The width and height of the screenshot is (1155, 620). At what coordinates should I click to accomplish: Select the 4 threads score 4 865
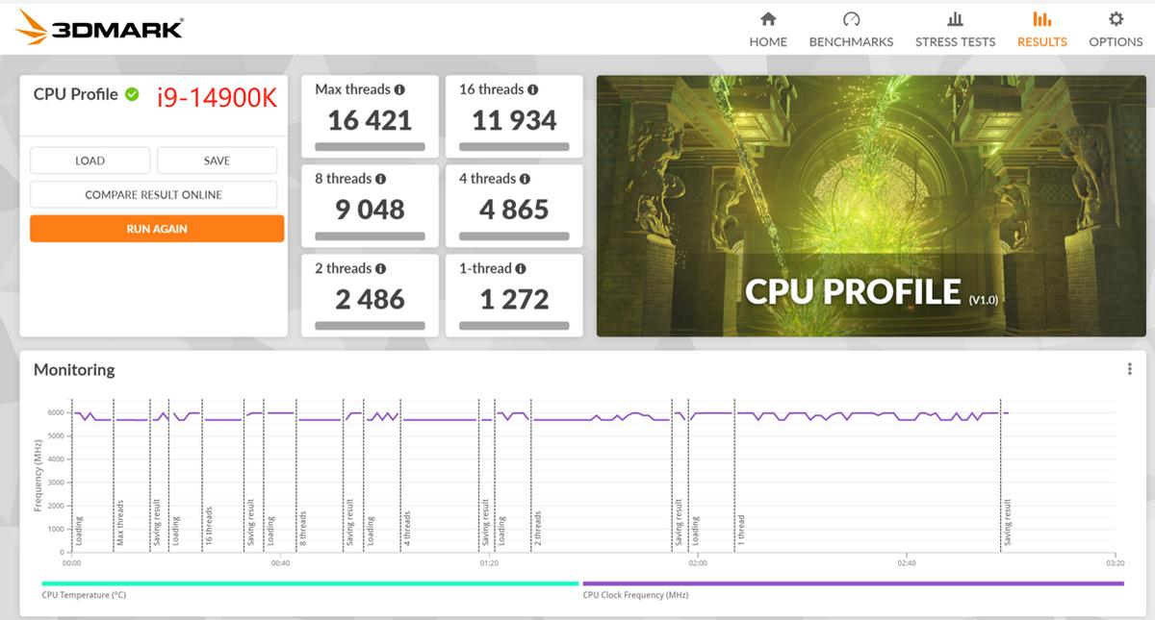coord(514,210)
